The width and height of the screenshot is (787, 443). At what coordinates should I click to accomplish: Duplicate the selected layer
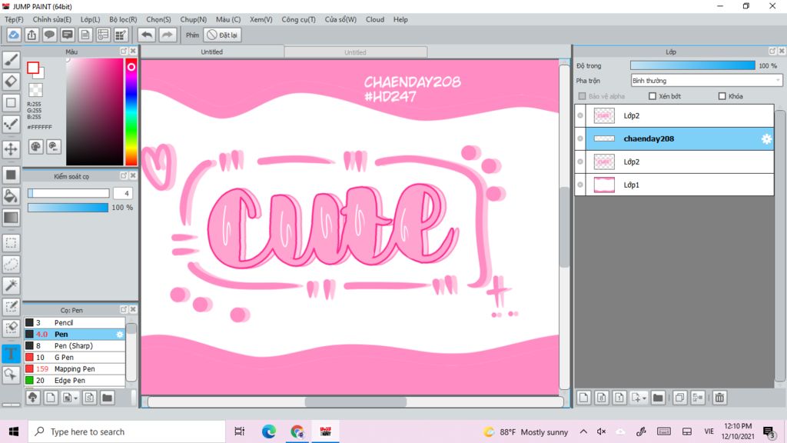(679, 398)
